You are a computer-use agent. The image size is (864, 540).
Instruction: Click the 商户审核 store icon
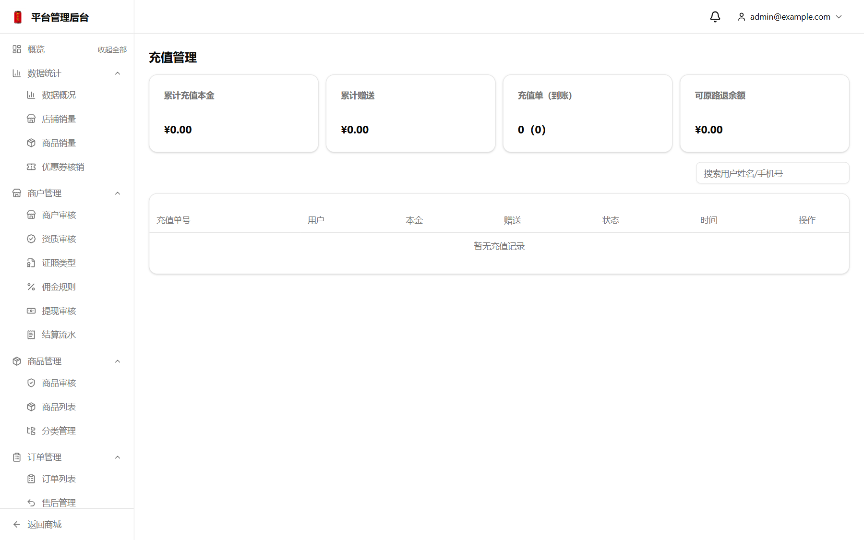31,215
